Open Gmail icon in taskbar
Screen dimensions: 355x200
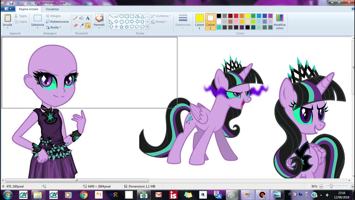tap(159, 195)
